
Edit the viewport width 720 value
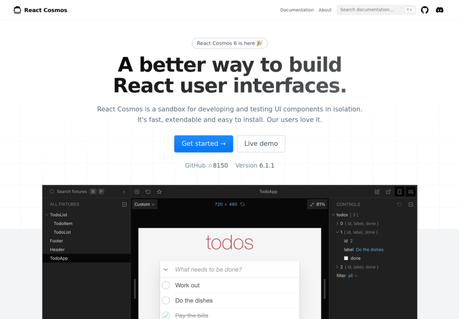click(x=219, y=204)
